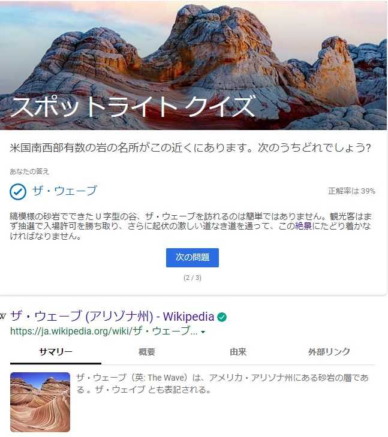Click the Wikipedia snippet mentioning The Wave
388x437 pixels.
click(x=222, y=384)
